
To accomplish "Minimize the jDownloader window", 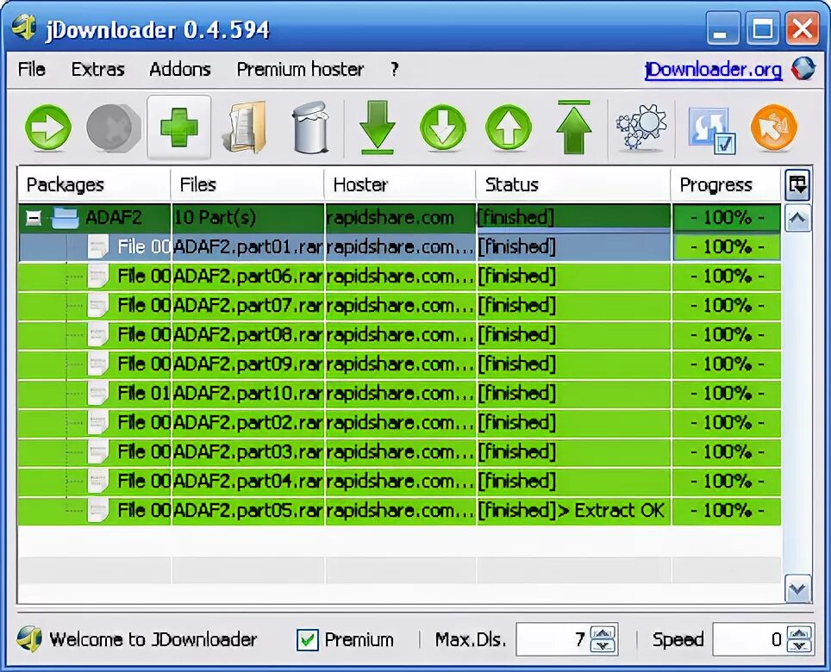I will [x=722, y=28].
